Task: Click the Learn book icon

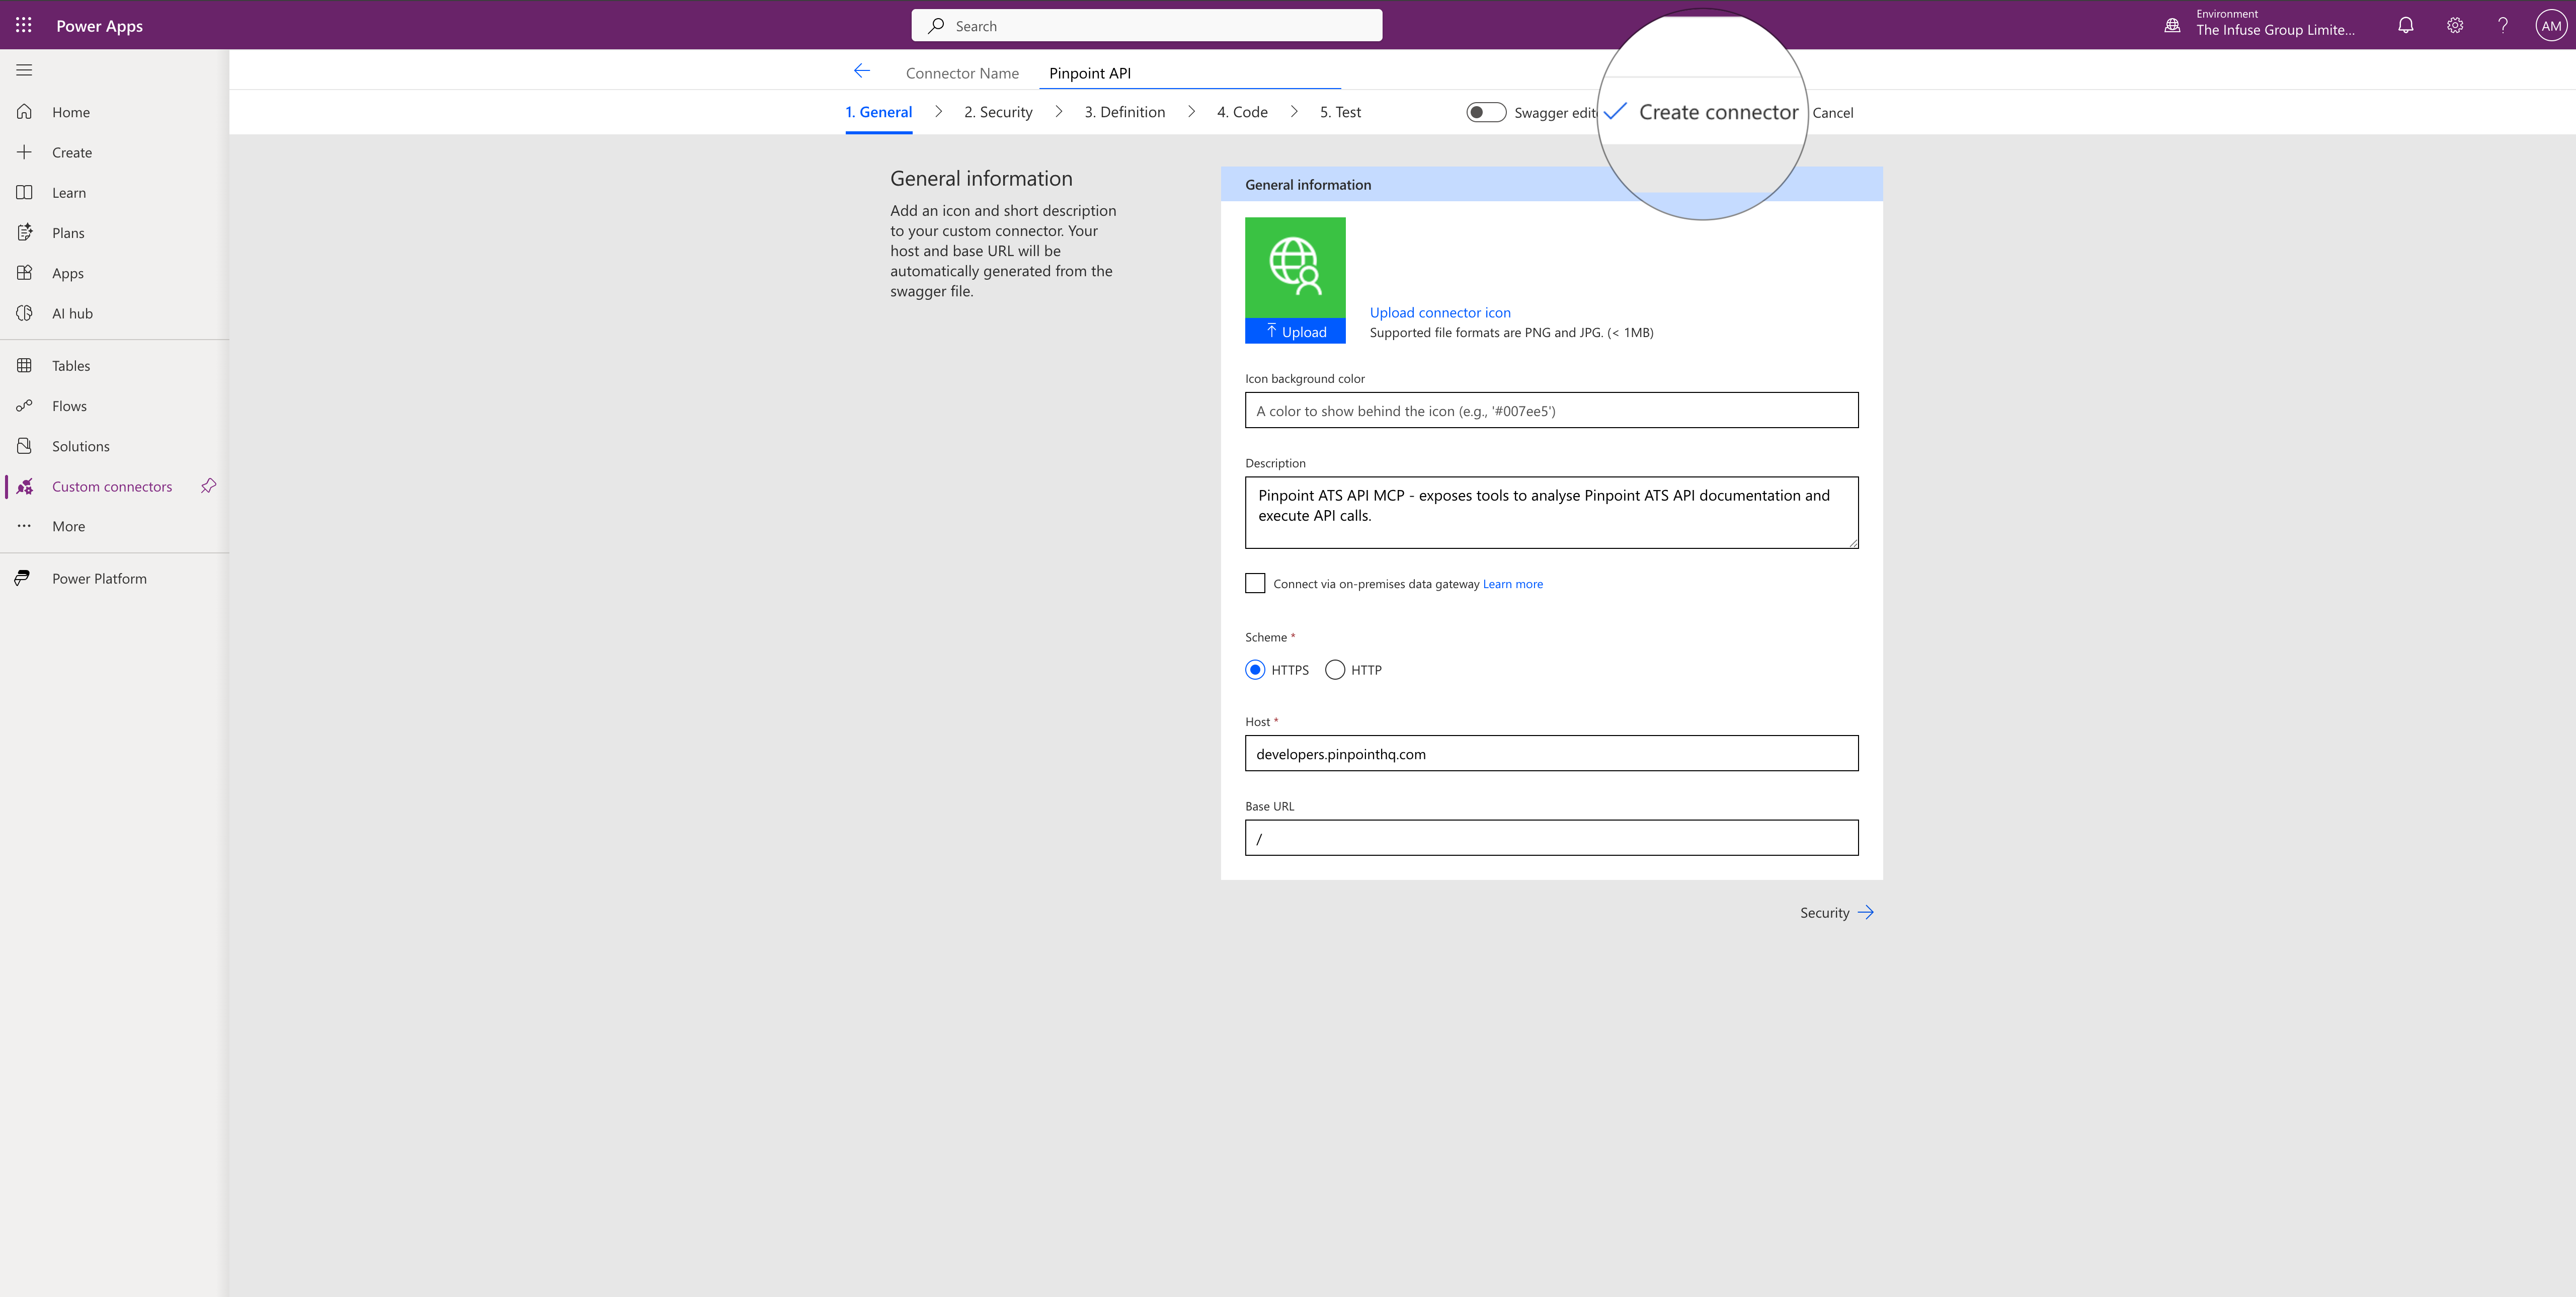Action: tap(24, 192)
